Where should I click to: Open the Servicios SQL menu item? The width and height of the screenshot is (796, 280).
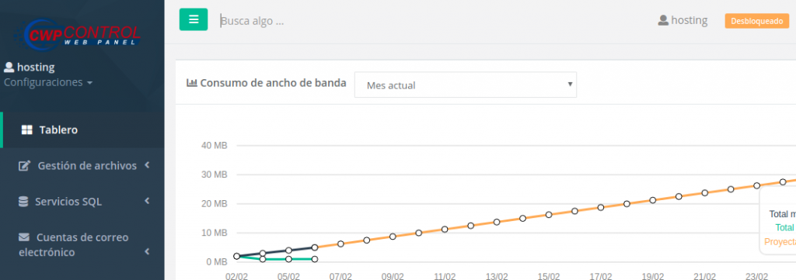pyautogui.click(x=82, y=202)
